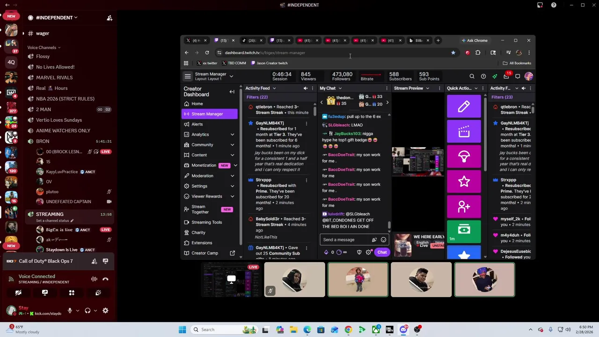Open Windows Start menu
This screenshot has width=599, height=337.
tap(182, 330)
